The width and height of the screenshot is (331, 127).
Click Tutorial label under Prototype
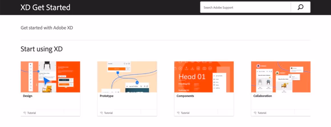[108, 113]
